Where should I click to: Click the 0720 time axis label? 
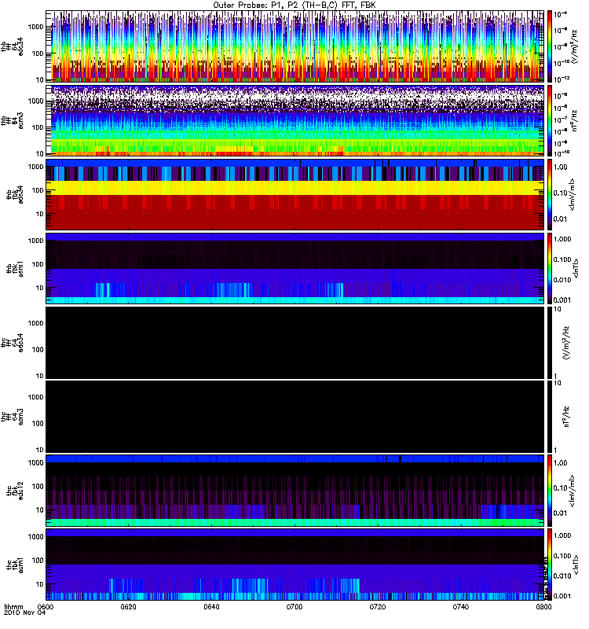tap(378, 607)
